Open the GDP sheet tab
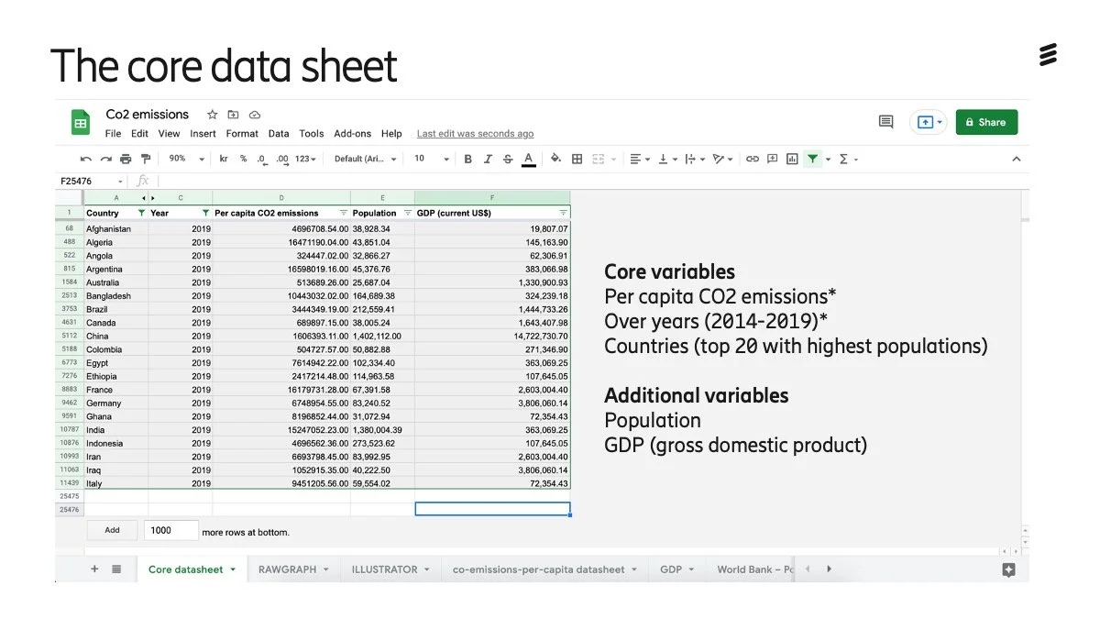This screenshot has height=619, width=1100. [x=677, y=569]
